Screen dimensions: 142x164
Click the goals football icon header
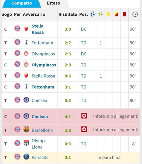point(93,14)
